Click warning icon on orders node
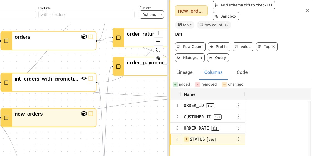 91,37
